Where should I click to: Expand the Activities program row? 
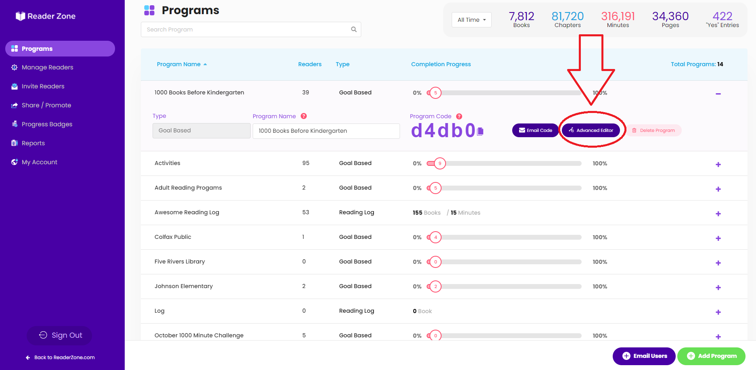pos(718,164)
